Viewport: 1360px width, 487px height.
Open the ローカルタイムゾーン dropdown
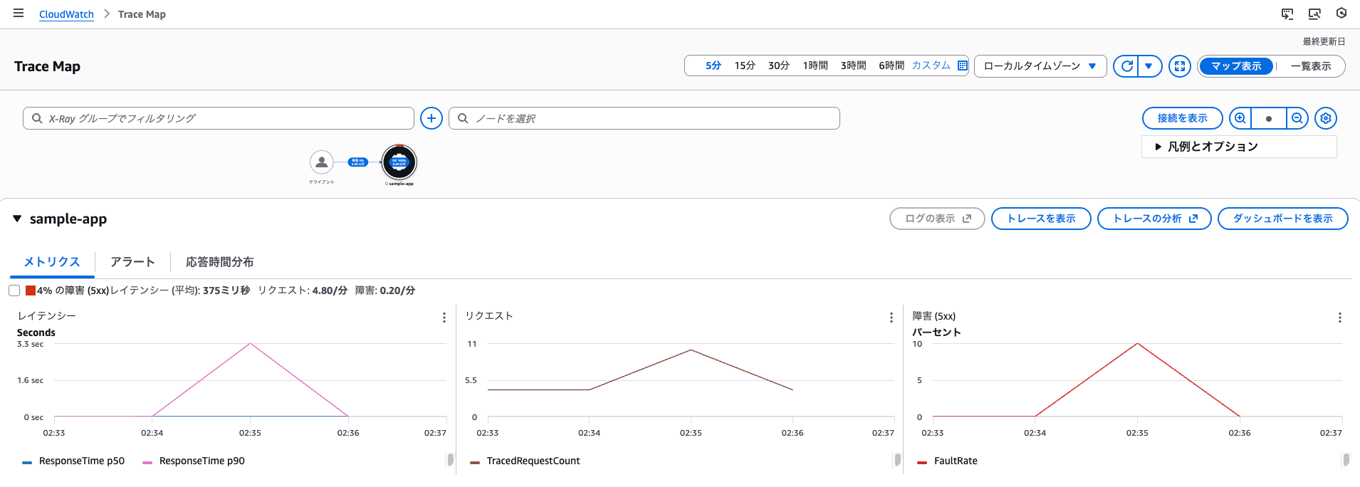(x=1040, y=66)
